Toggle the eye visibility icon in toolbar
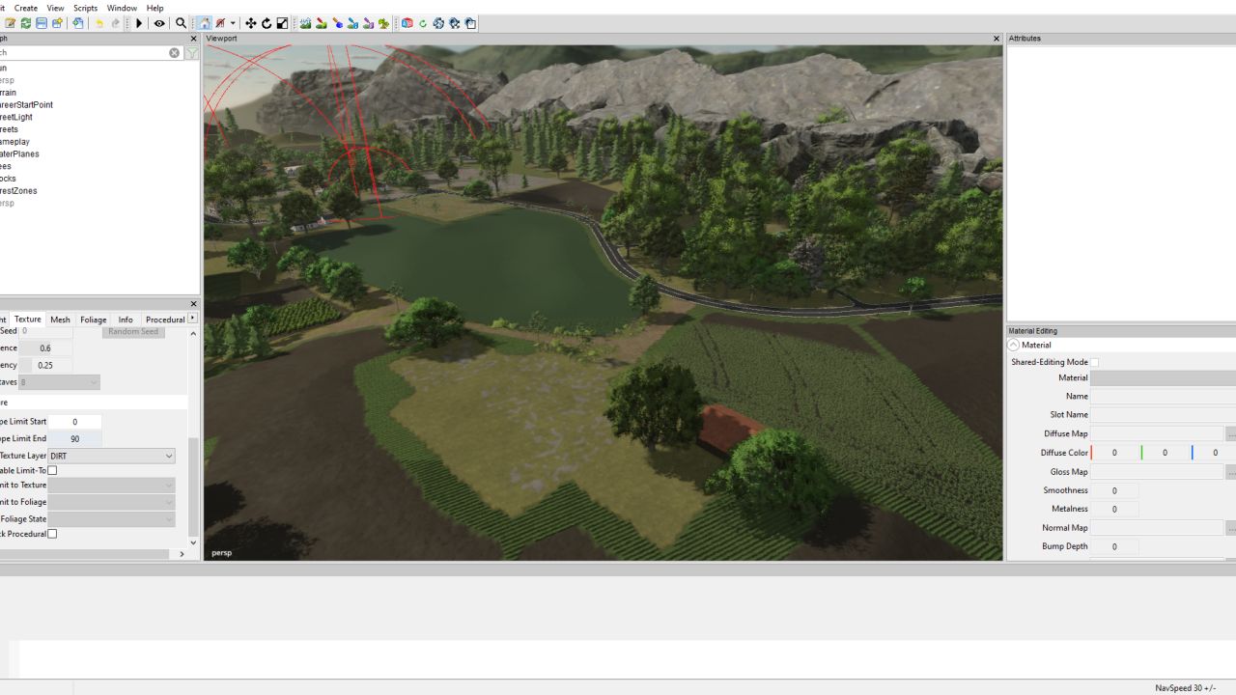The height and width of the screenshot is (695, 1236). click(159, 23)
